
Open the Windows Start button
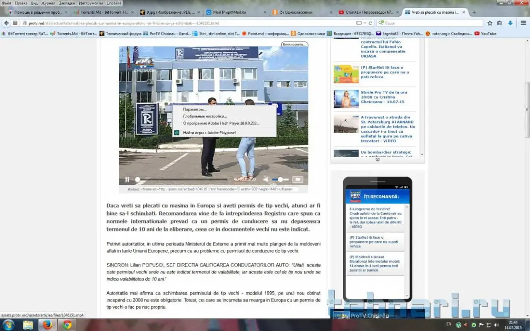pos(8,325)
